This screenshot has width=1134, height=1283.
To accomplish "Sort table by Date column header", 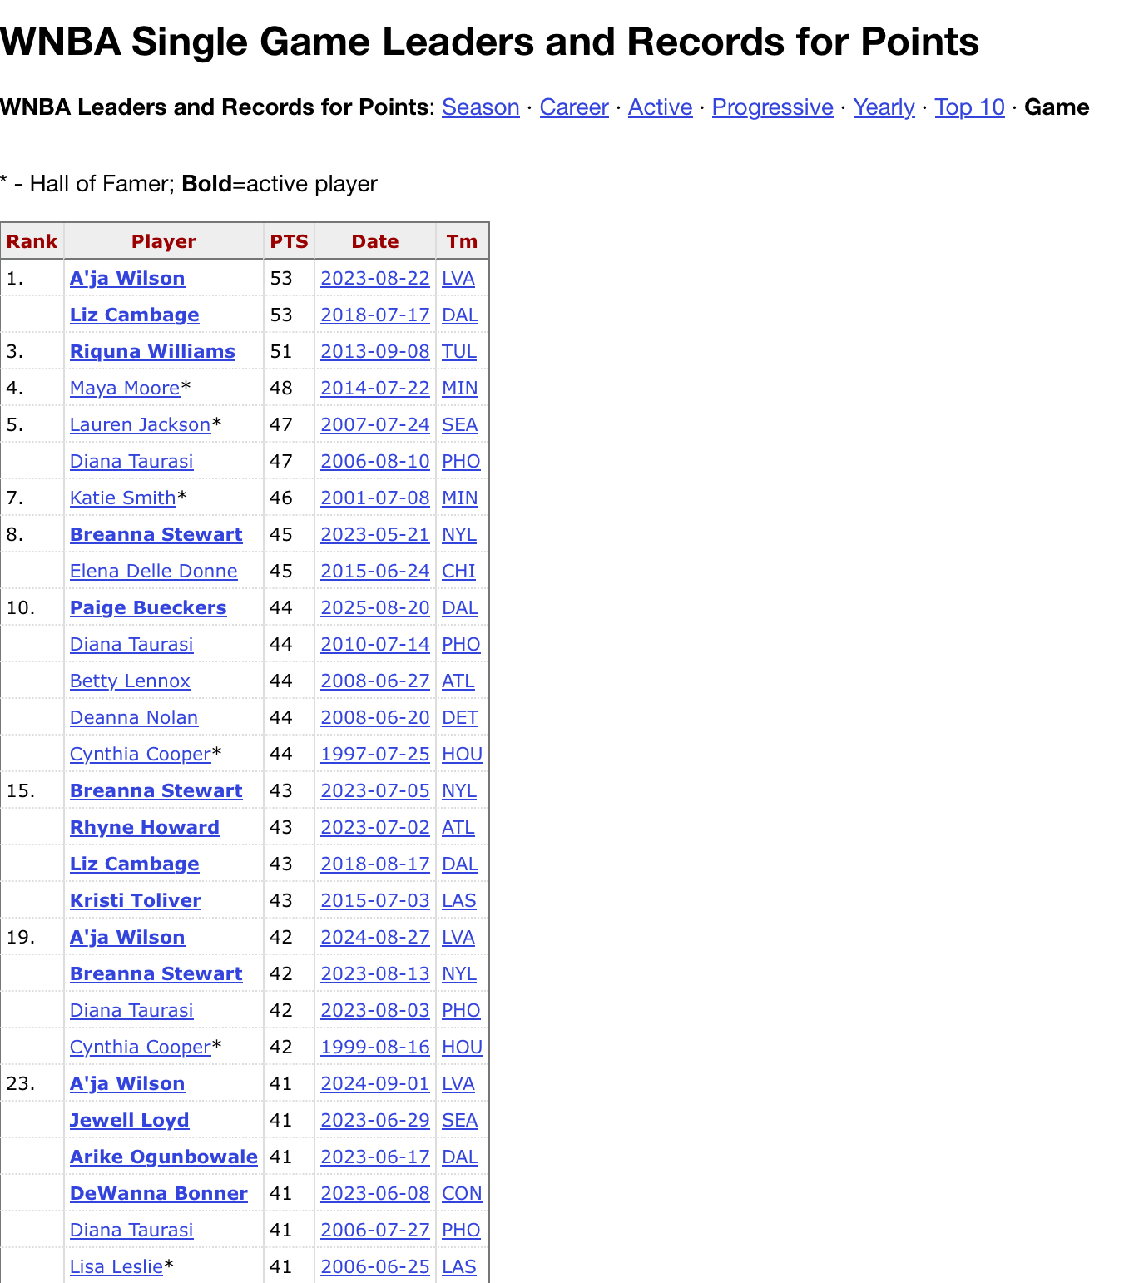I will (375, 241).
